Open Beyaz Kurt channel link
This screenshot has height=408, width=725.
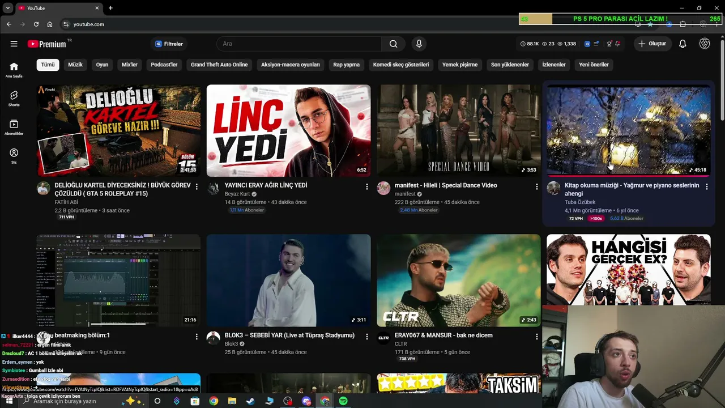click(x=237, y=194)
